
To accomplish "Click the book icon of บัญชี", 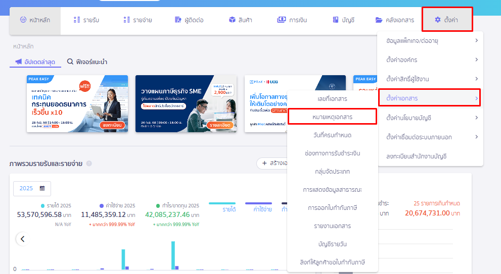I will pyautogui.click(x=336, y=20).
